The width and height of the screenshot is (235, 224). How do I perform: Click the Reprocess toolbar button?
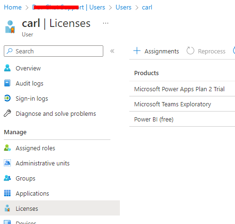click(206, 51)
